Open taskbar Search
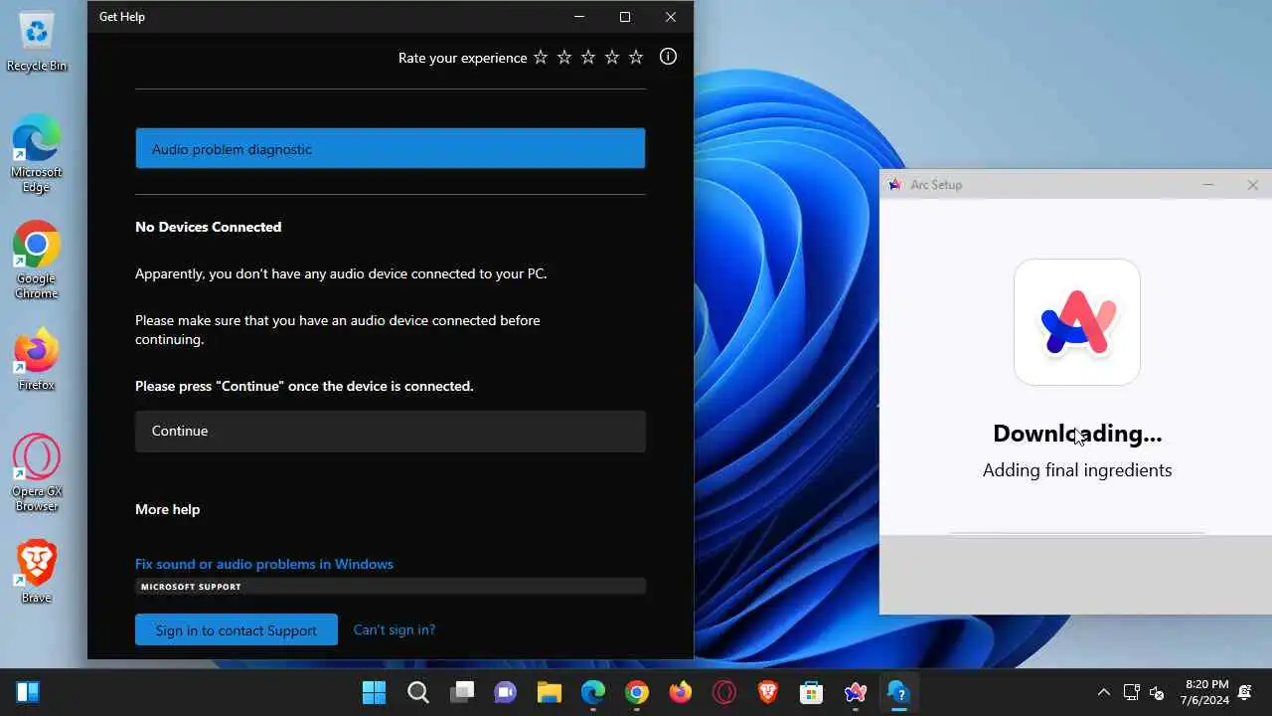Image resolution: width=1272 pixels, height=716 pixels. pyautogui.click(x=418, y=692)
